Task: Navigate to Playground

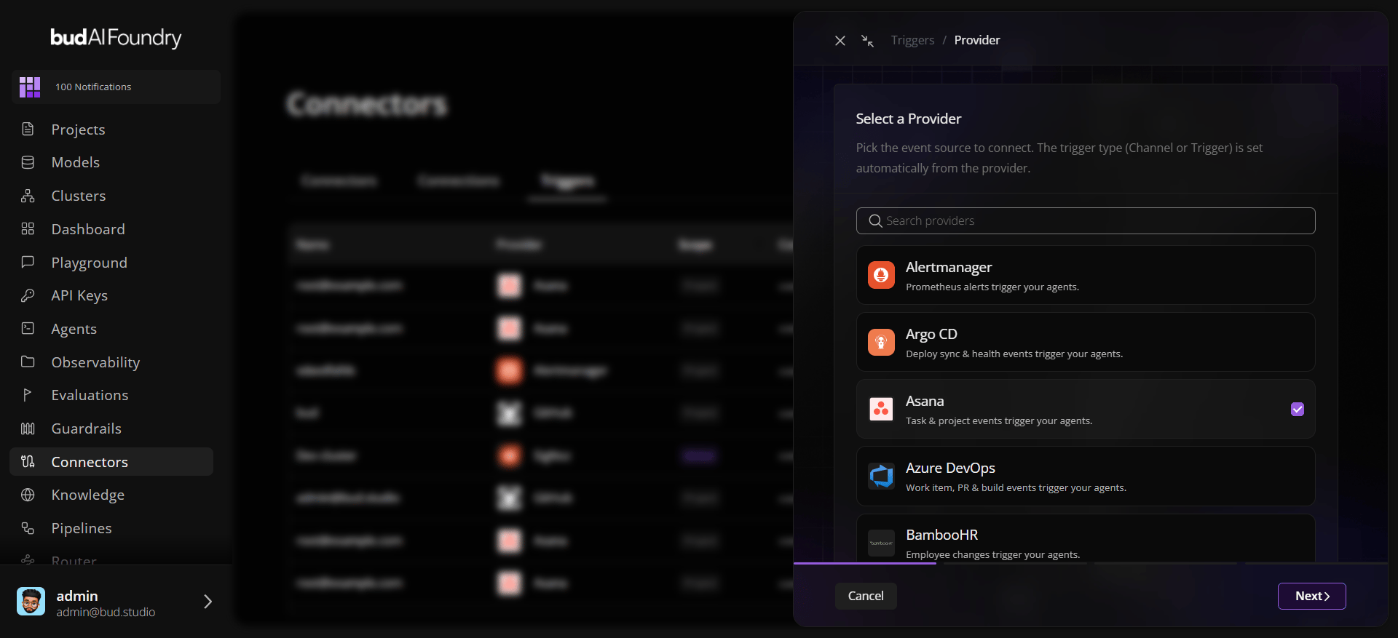Action: click(111, 262)
